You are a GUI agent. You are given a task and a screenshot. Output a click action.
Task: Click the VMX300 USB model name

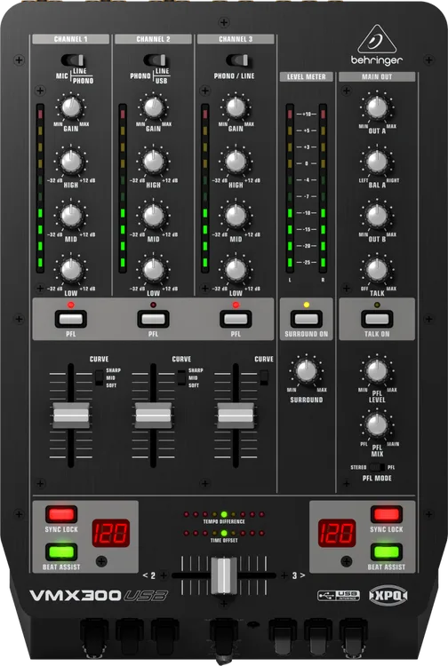click(x=98, y=596)
